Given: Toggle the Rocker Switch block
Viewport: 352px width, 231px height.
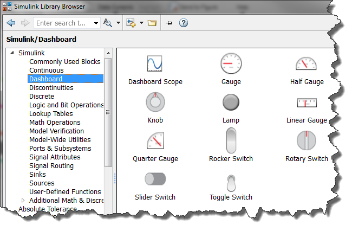Looking at the screenshot, I should (231, 140).
